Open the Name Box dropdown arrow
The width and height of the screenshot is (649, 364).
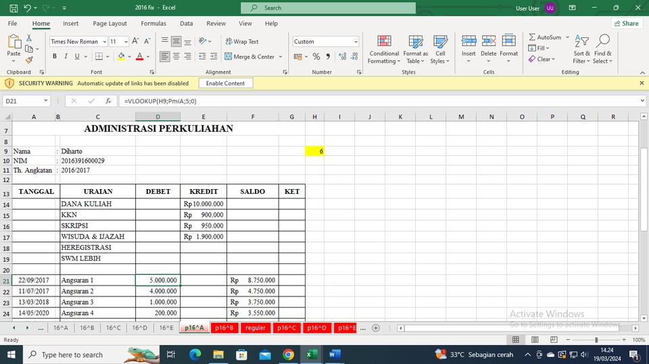point(45,101)
